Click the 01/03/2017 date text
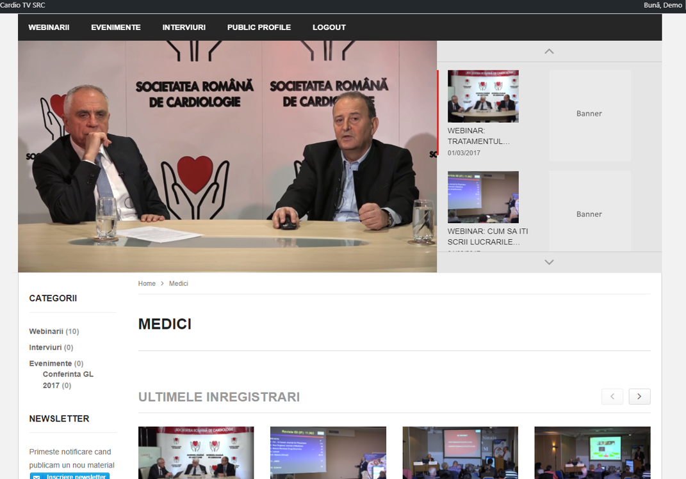The width and height of the screenshot is (686, 479). [x=464, y=153]
